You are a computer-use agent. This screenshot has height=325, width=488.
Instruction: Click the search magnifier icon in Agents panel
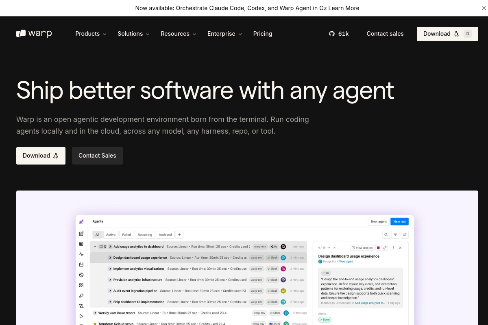[x=386, y=234]
